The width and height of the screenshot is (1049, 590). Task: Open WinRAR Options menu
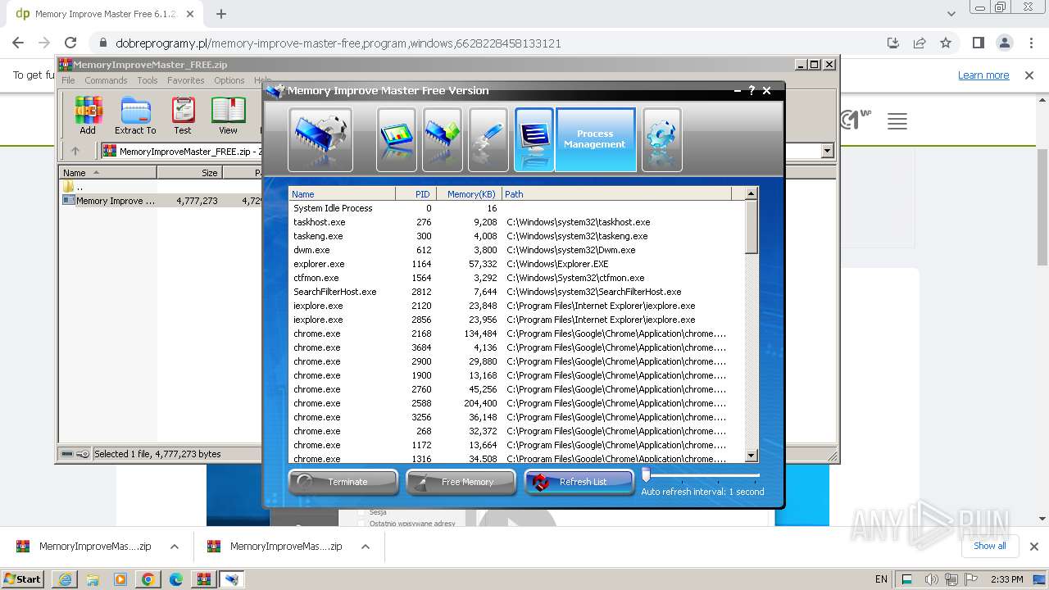(229, 80)
